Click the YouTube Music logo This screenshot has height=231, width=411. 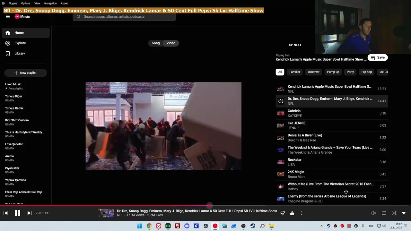(x=22, y=17)
